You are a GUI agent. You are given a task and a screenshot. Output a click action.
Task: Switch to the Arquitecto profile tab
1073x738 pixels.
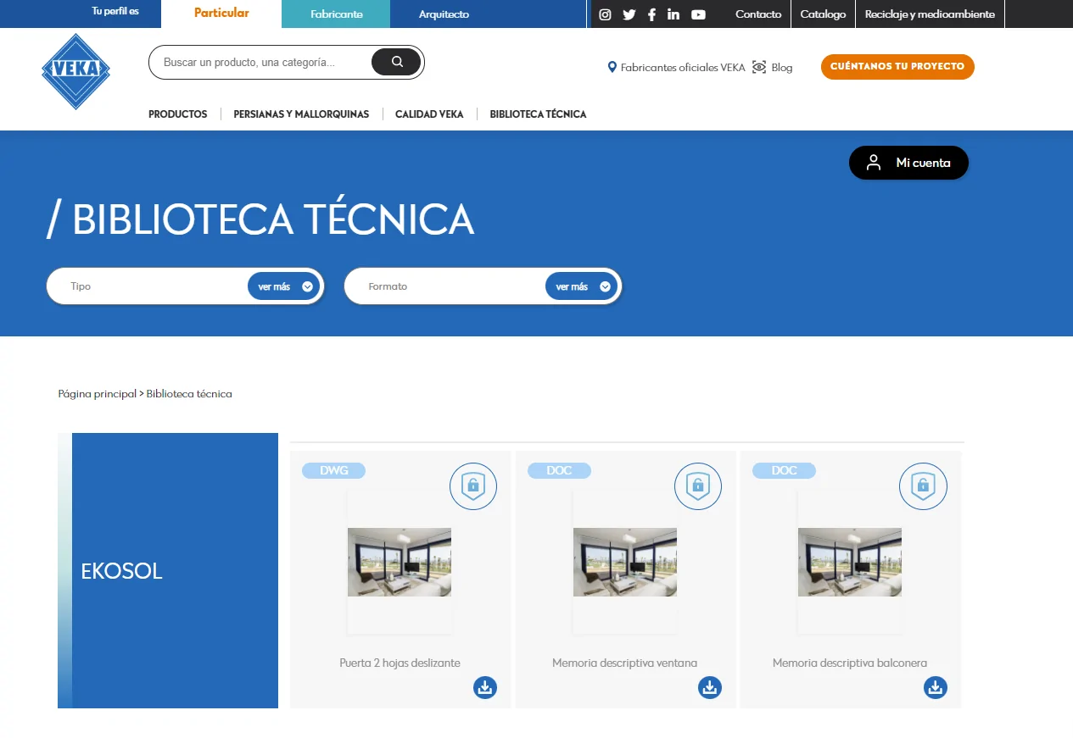[444, 14]
